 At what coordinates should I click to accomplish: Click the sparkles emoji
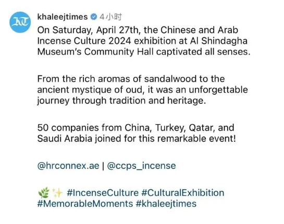coord(57,193)
